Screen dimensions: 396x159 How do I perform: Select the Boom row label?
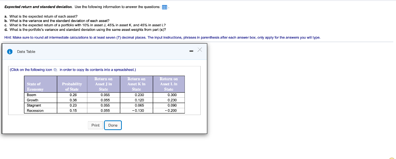[32, 95]
